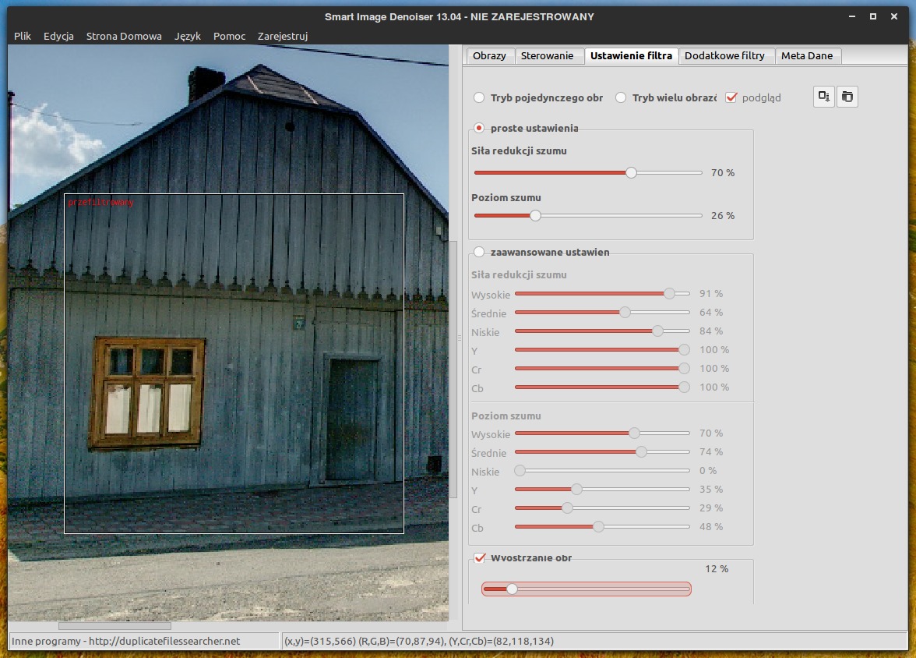Click the Siła redukcji Niskie slider at 84 %
This screenshot has width=916, height=658.
(657, 331)
